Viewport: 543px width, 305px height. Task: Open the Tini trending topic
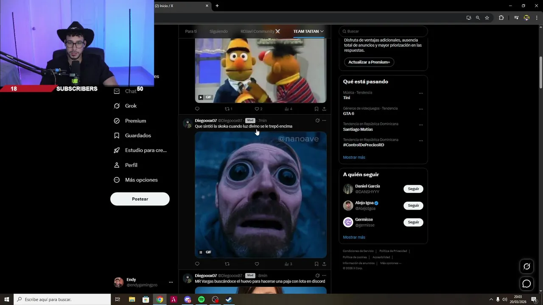coord(347,98)
